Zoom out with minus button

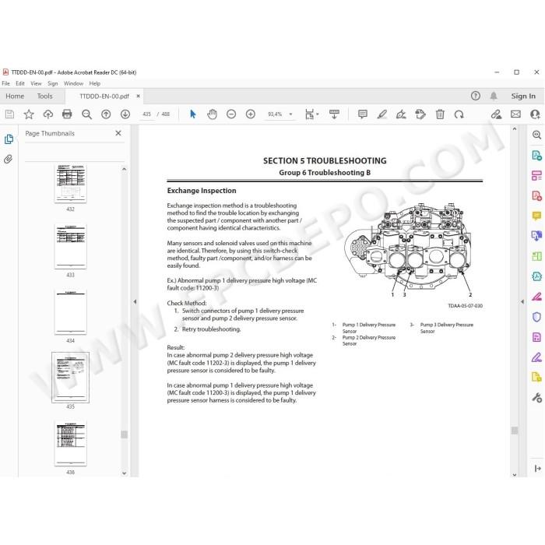coord(231,114)
